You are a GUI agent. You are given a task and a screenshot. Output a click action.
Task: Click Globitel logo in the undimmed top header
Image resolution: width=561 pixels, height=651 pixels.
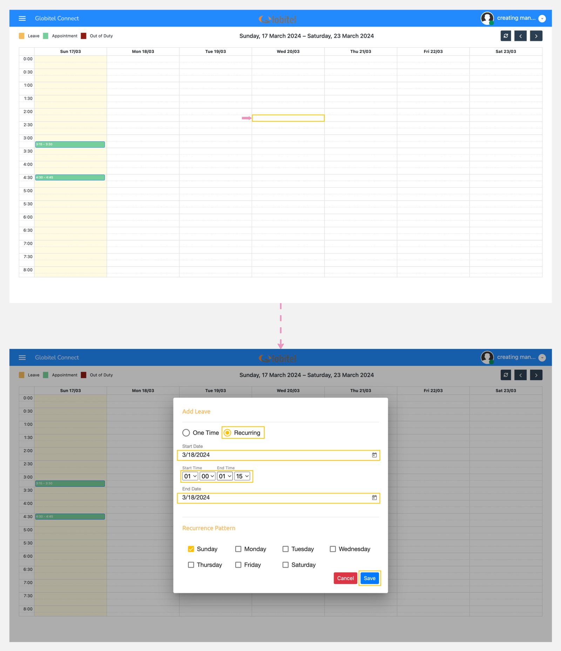coord(278,19)
